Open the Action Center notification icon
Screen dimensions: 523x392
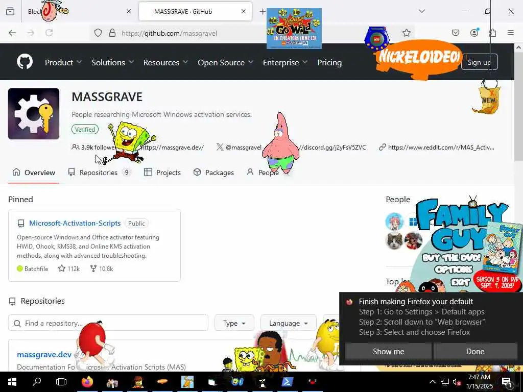(507, 382)
